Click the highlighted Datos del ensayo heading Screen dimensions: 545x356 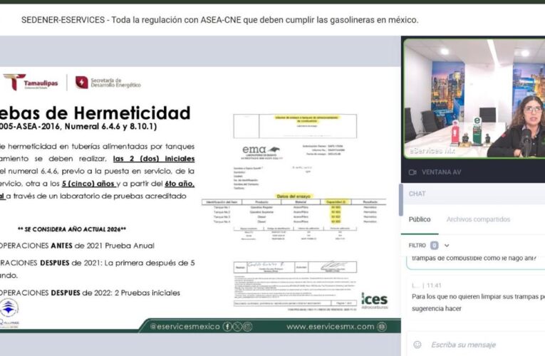tap(294, 197)
